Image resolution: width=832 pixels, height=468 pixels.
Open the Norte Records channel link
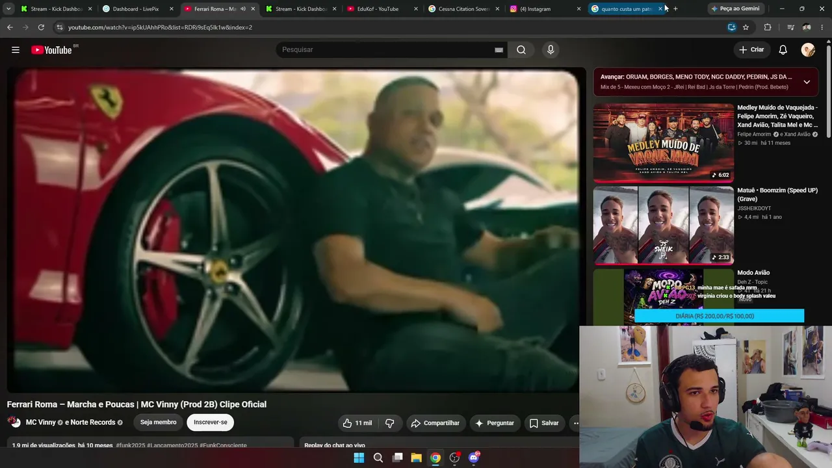pyautogui.click(x=94, y=422)
